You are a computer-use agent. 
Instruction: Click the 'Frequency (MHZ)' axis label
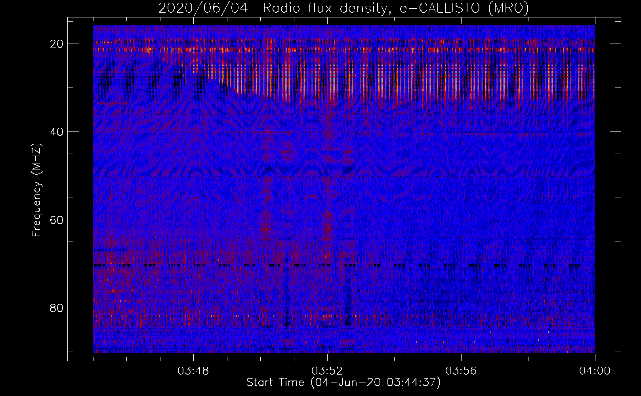point(36,190)
